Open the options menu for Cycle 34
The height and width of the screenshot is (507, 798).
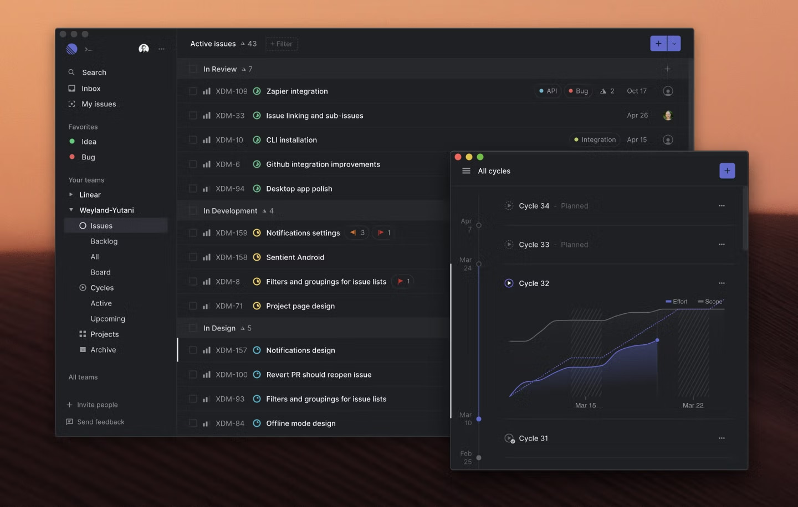click(722, 205)
